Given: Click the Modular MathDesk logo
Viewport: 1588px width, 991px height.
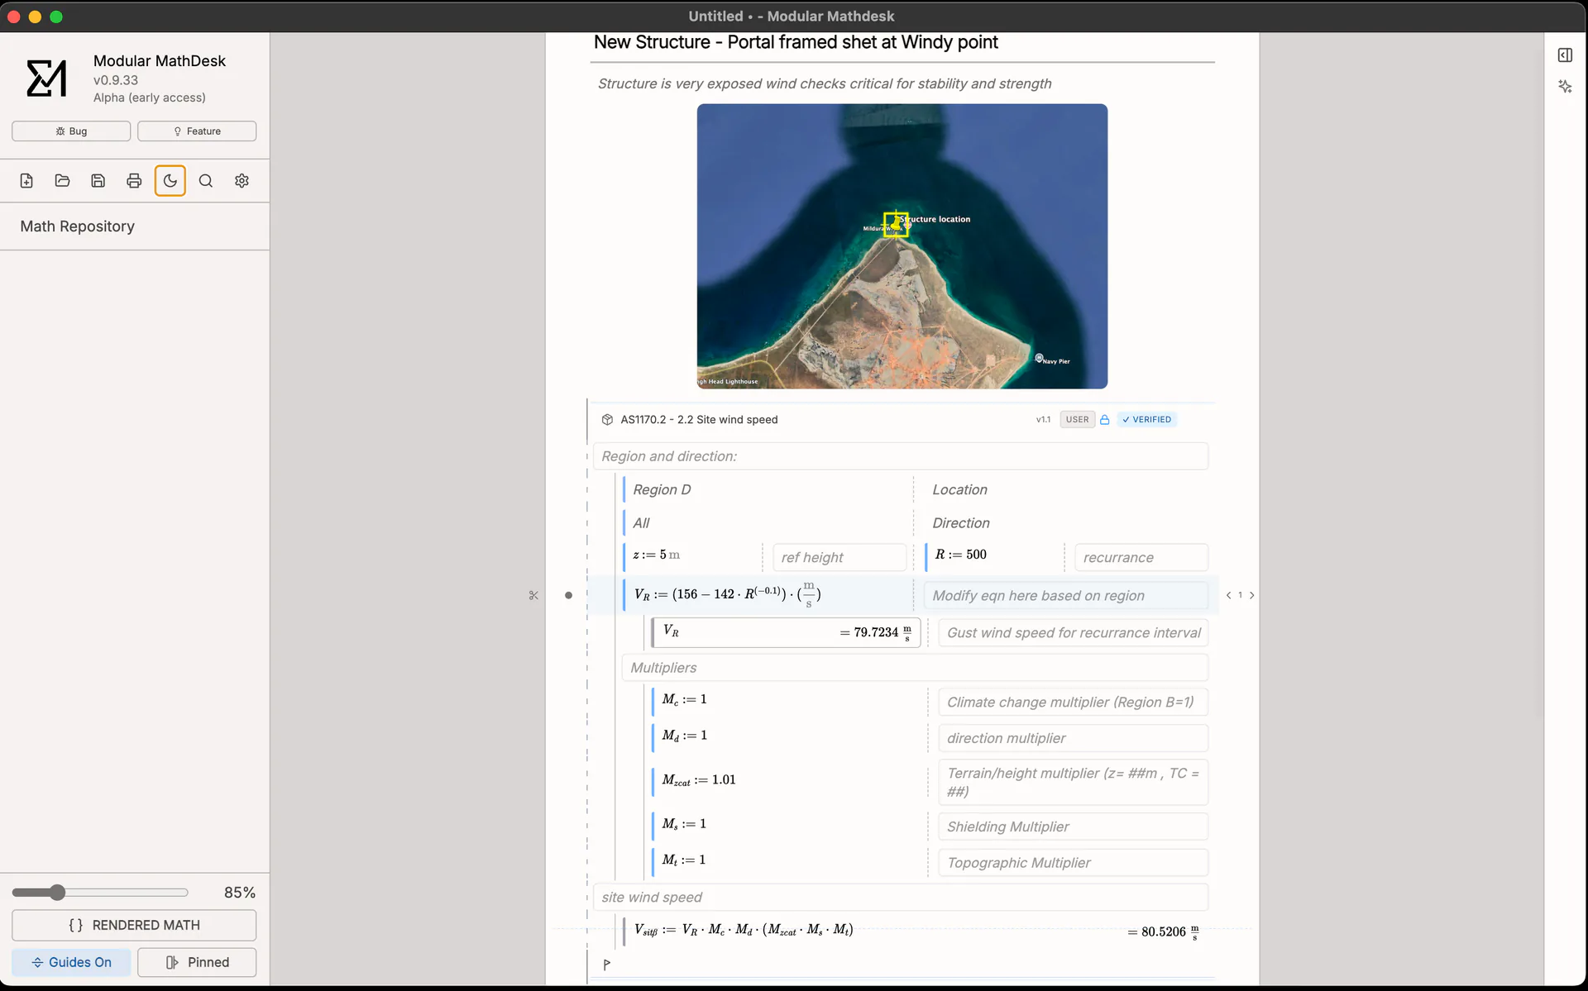Looking at the screenshot, I should coord(47,79).
